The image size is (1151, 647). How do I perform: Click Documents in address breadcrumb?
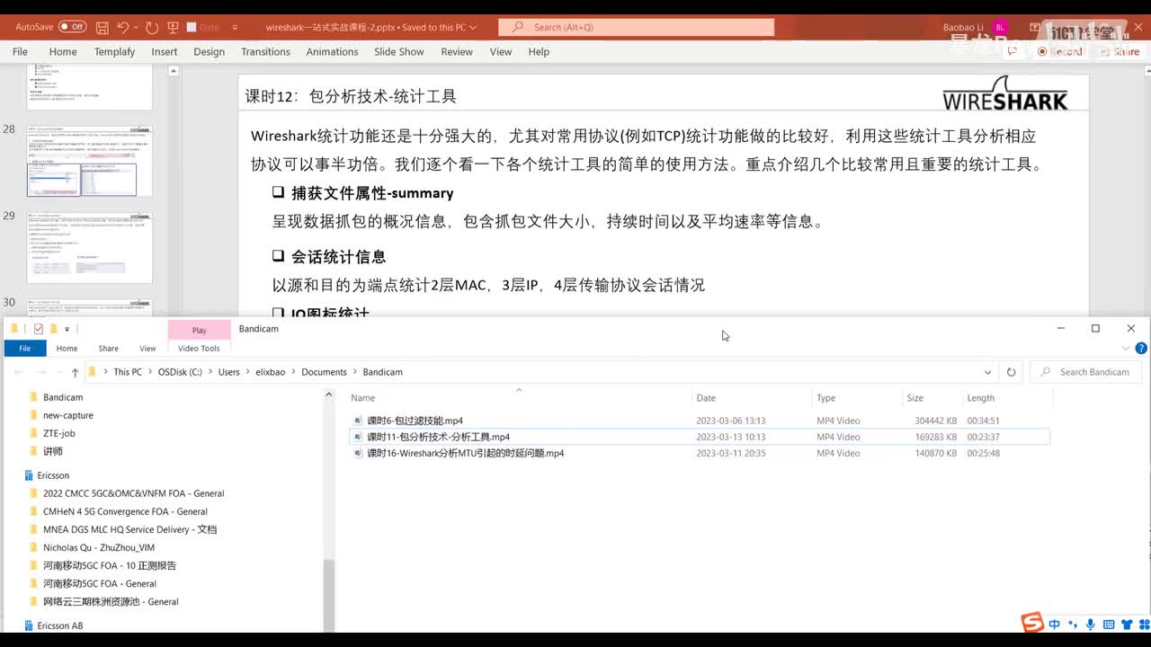point(324,372)
